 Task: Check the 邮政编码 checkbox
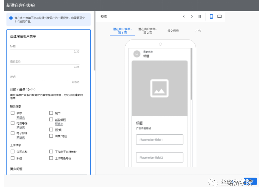point(51,119)
